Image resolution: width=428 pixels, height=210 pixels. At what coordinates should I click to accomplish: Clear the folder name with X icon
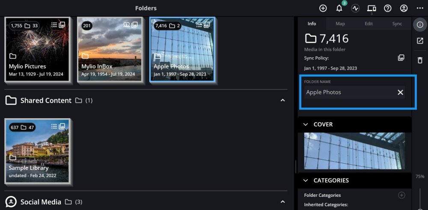[400, 92]
